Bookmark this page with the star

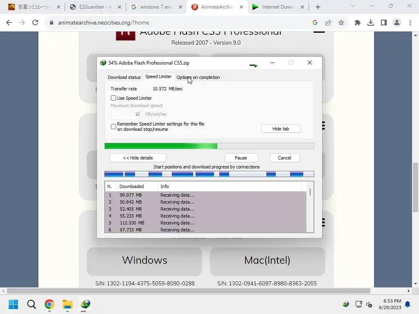341,23
